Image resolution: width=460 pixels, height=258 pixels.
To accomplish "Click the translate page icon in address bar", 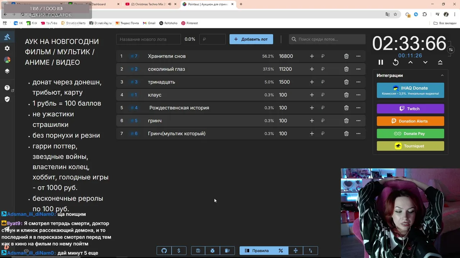I will (387, 14).
